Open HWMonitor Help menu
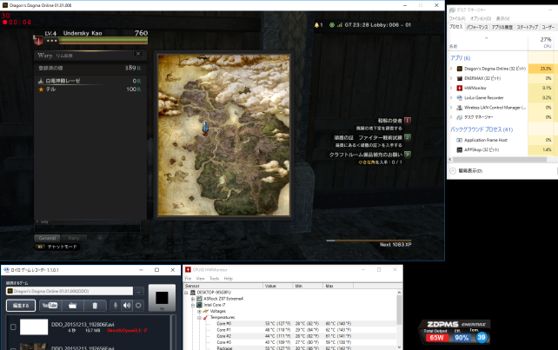The width and height of the screenshot is (558, 350). tap(228, 279)
